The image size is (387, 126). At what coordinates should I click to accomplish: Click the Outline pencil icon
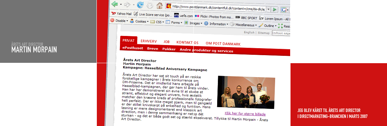pyautogui.click(x=261, y=25)
